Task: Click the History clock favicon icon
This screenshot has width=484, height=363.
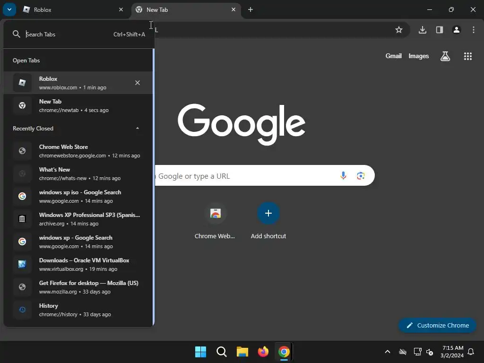Action: [x=22, y=310]
